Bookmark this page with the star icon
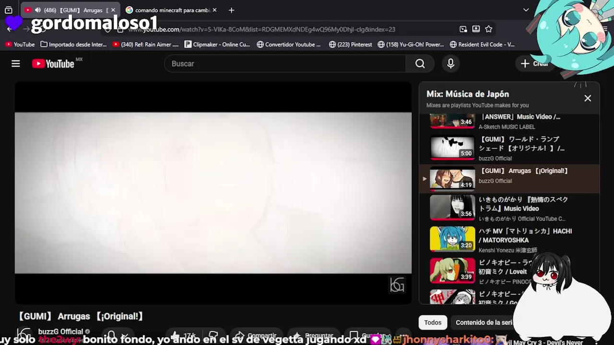This screenshot has height=345, width=614. pyautogui.click(x=488, y=29)
